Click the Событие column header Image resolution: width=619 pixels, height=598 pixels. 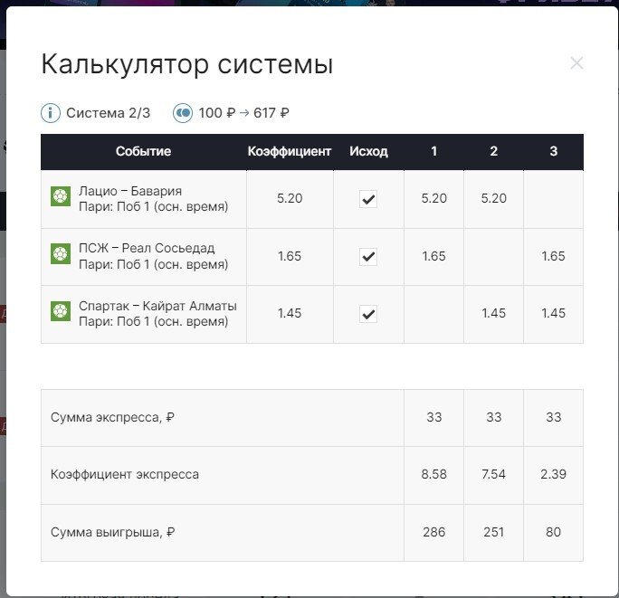(143, 151)
